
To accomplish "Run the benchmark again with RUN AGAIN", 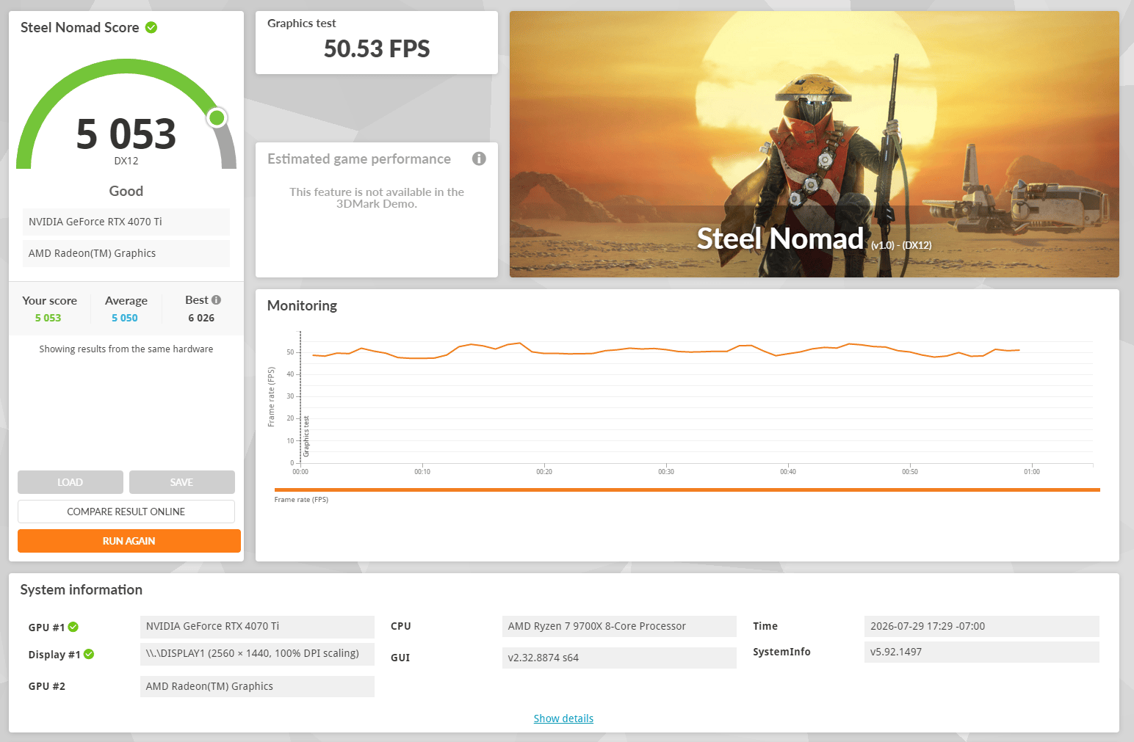I will pos(129,541).
